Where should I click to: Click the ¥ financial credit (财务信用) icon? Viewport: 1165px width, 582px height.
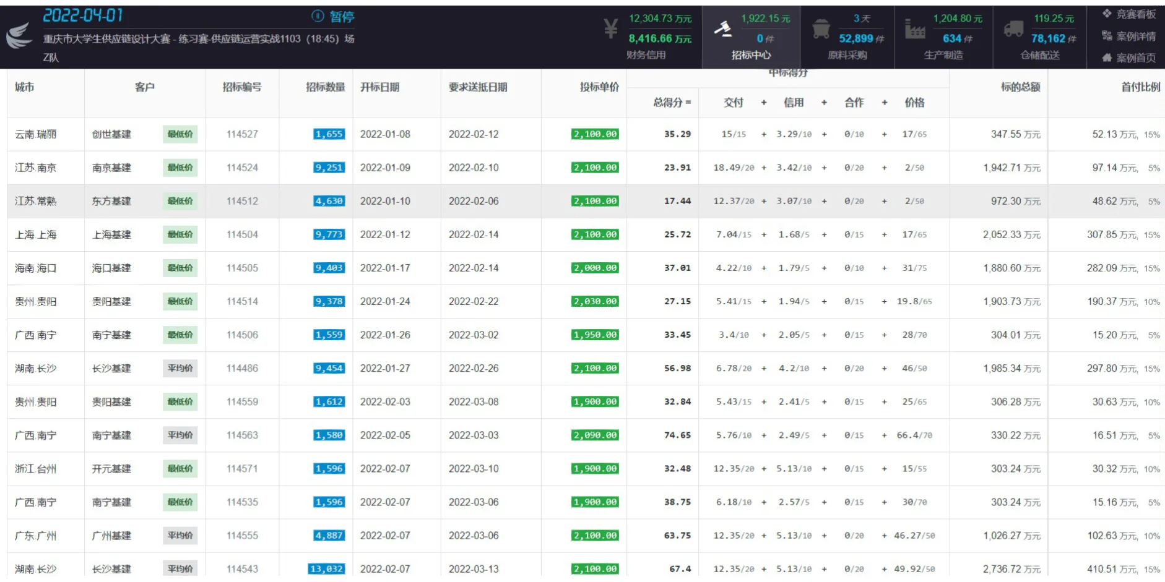(x=610, y=28)
